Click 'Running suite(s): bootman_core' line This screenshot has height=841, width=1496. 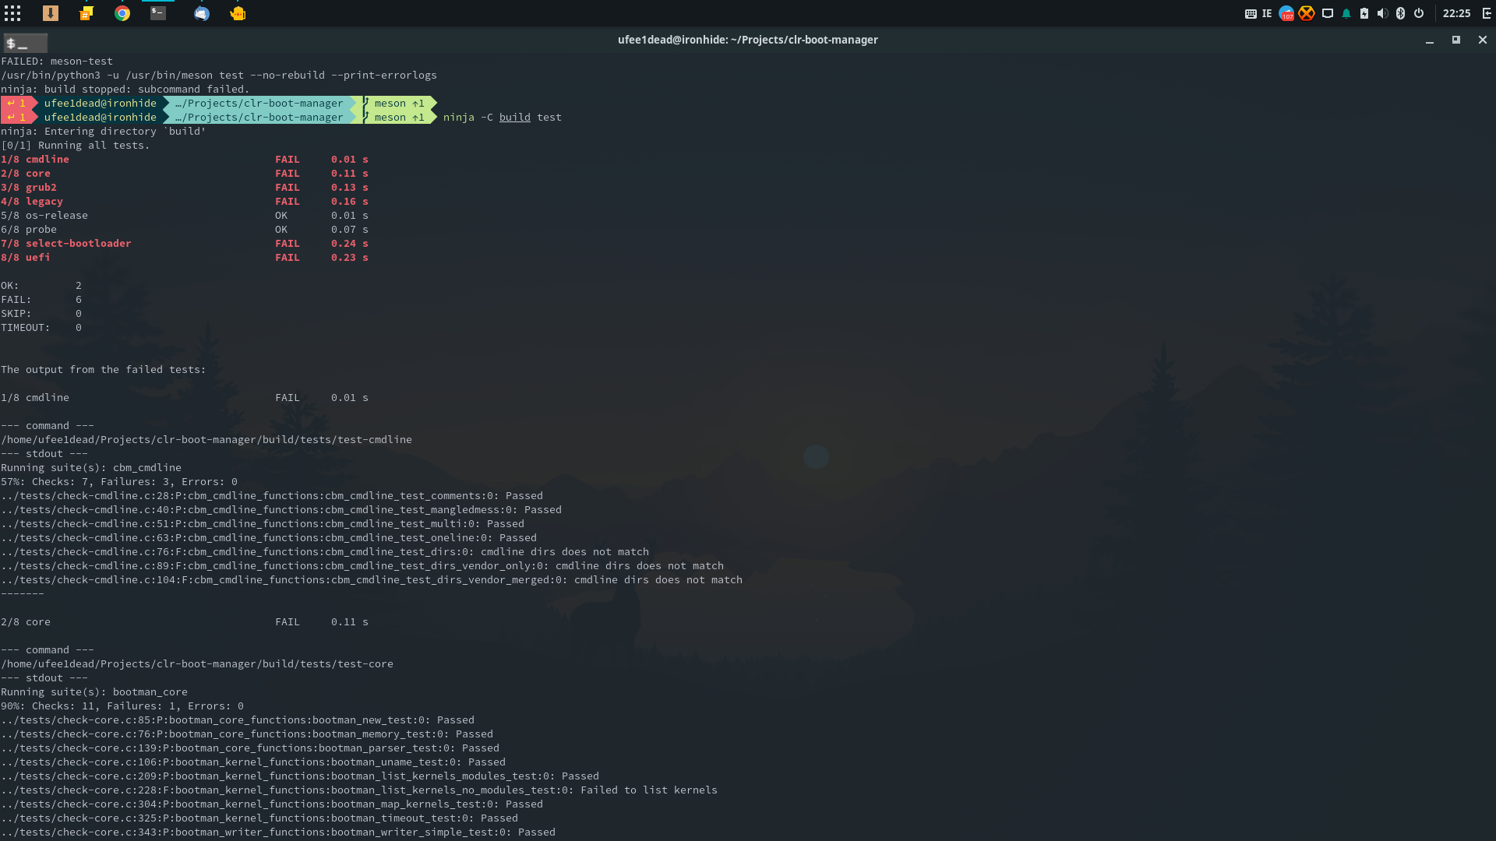(94, 691)
